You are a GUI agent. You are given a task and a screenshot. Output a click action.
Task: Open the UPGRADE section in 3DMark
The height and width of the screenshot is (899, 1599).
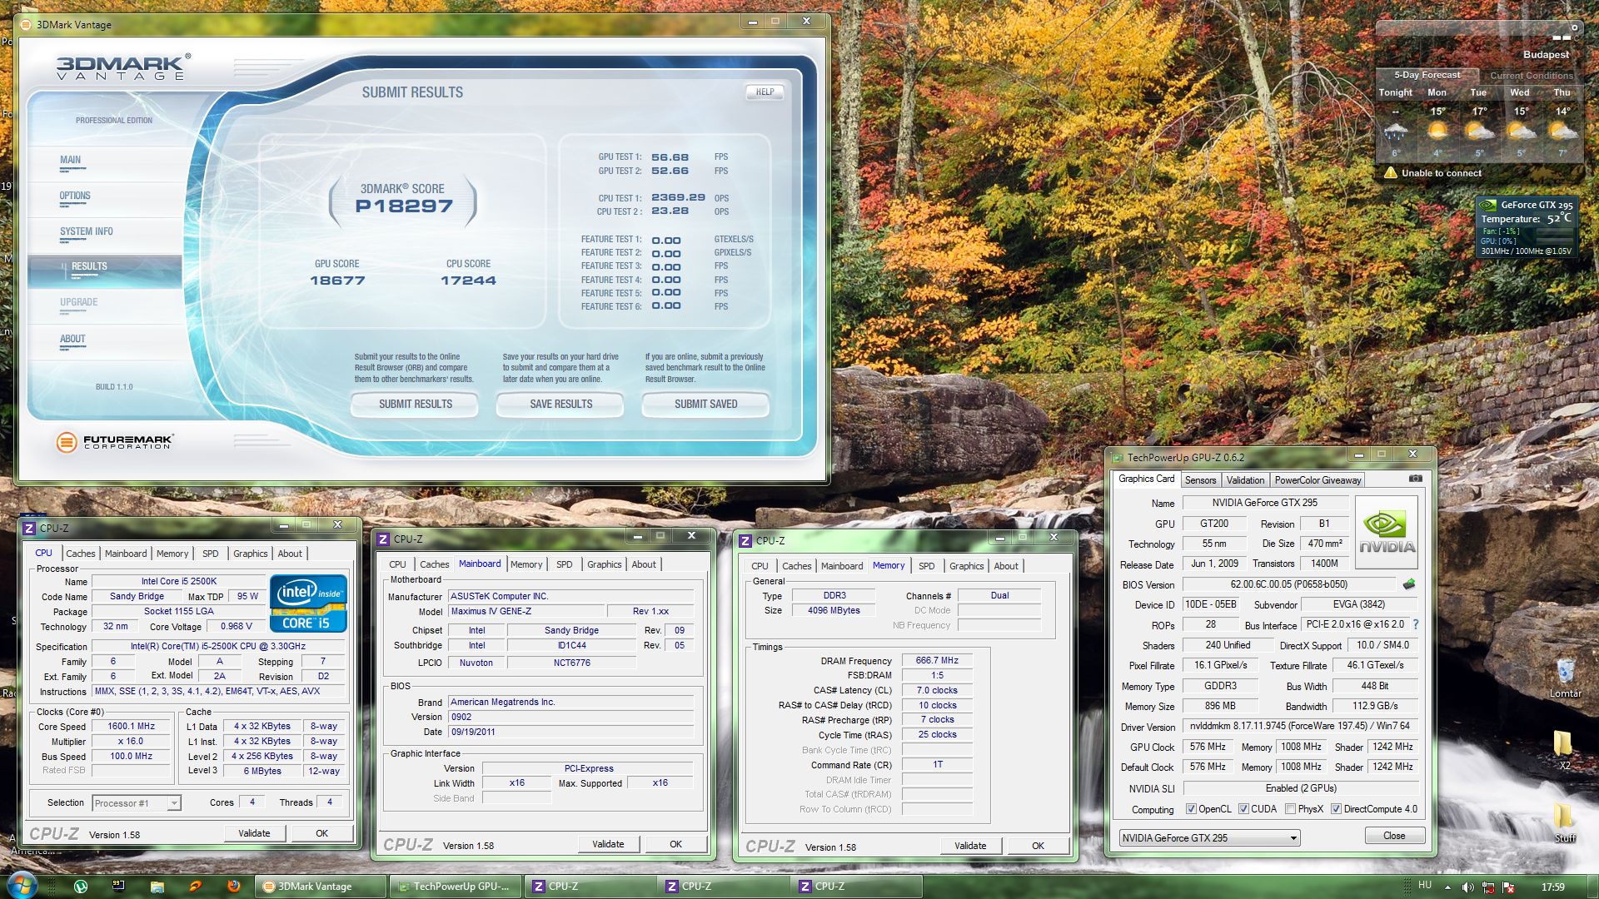pos(78,302)
